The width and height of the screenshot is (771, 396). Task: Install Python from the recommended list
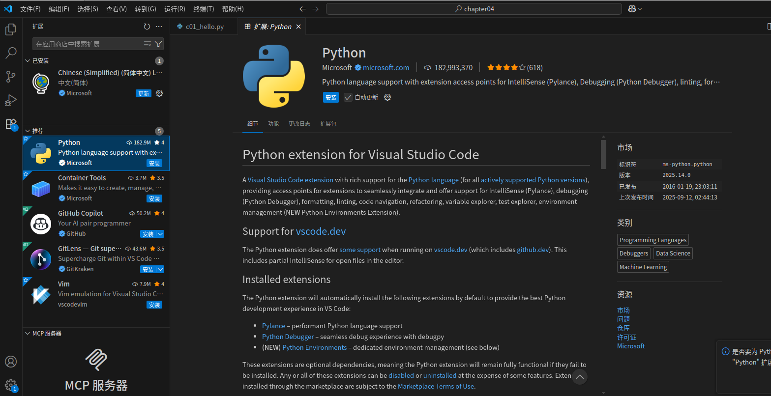click(x=154, y=163)
